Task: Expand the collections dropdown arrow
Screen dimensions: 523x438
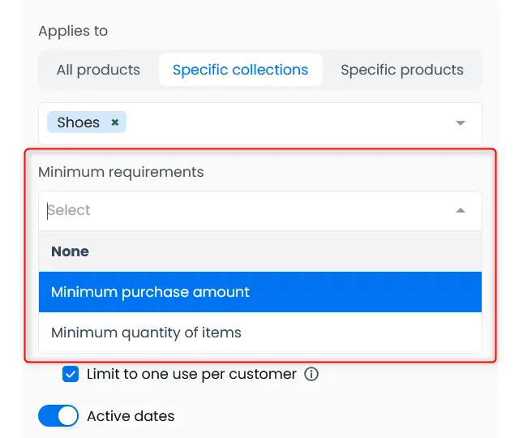Action: (461, 123)
